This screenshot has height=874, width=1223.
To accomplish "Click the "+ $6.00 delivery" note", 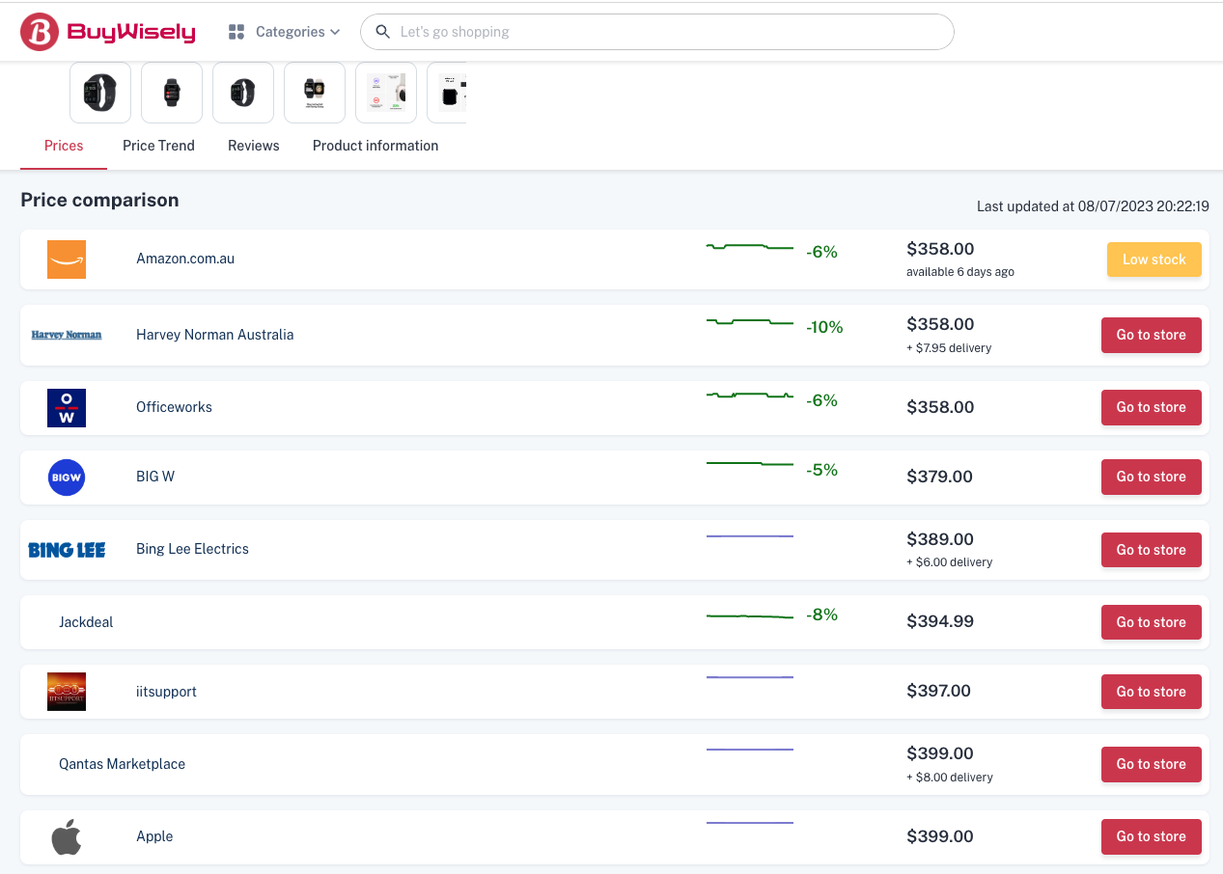I will click(x=950, y=562).
